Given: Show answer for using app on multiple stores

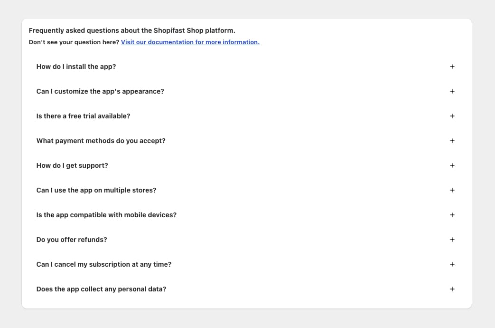Looking at the screenshot, I should (96, 190).
